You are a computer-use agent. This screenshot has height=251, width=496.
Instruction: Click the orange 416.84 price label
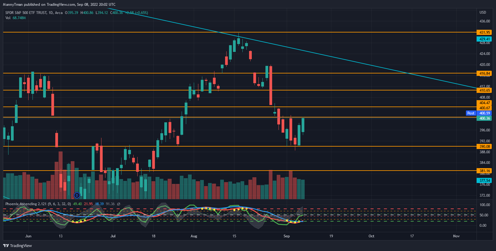[x=484, y=73]
